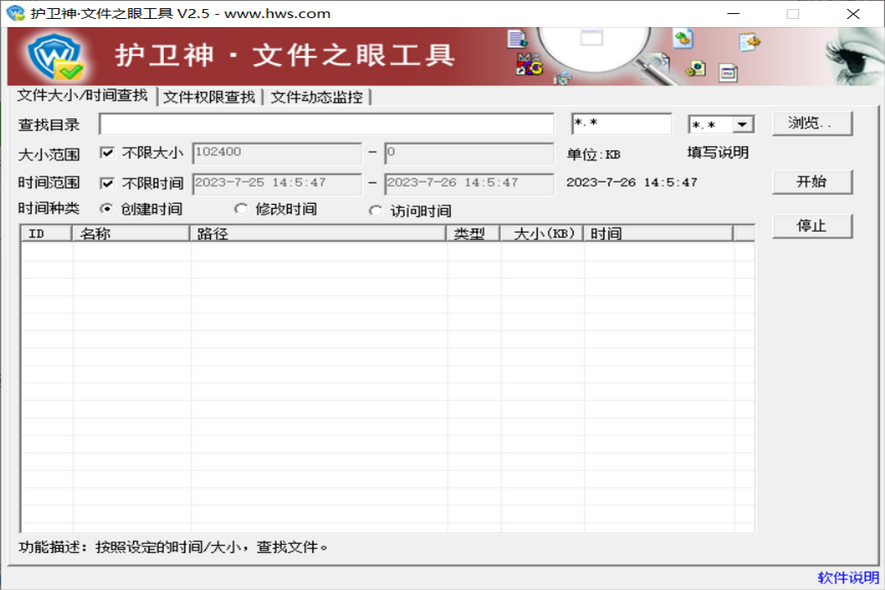
Task: Click the 停止 button
Action: click(x=811, y=226)
